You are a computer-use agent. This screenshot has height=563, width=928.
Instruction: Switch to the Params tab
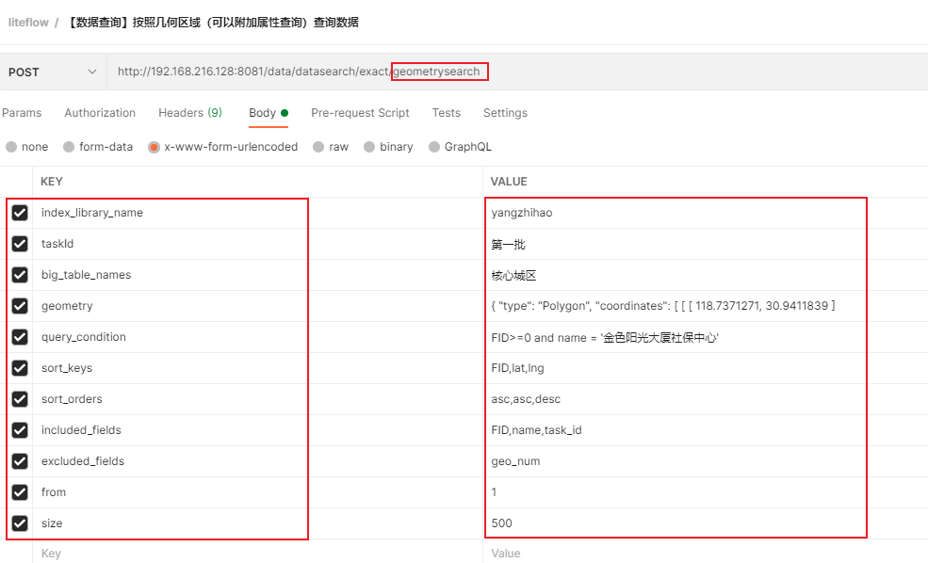click(22, 113)
